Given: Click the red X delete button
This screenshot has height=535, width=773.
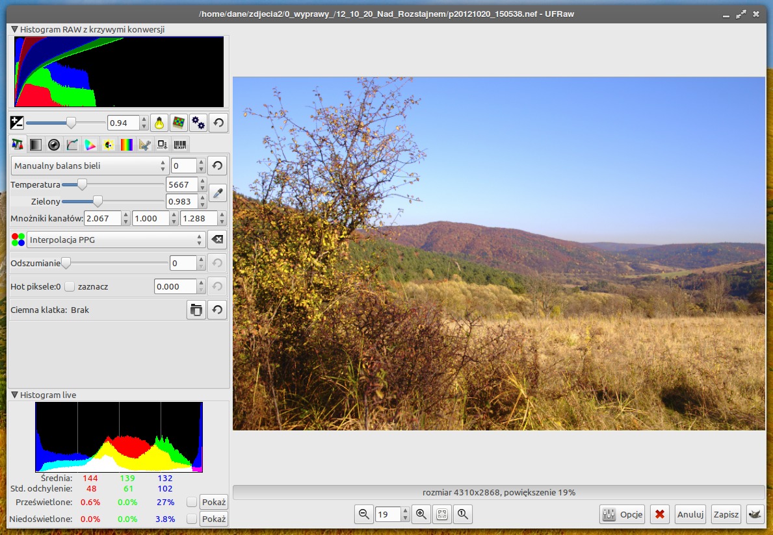Looking at the screenshot, I should tap(660, 514).
